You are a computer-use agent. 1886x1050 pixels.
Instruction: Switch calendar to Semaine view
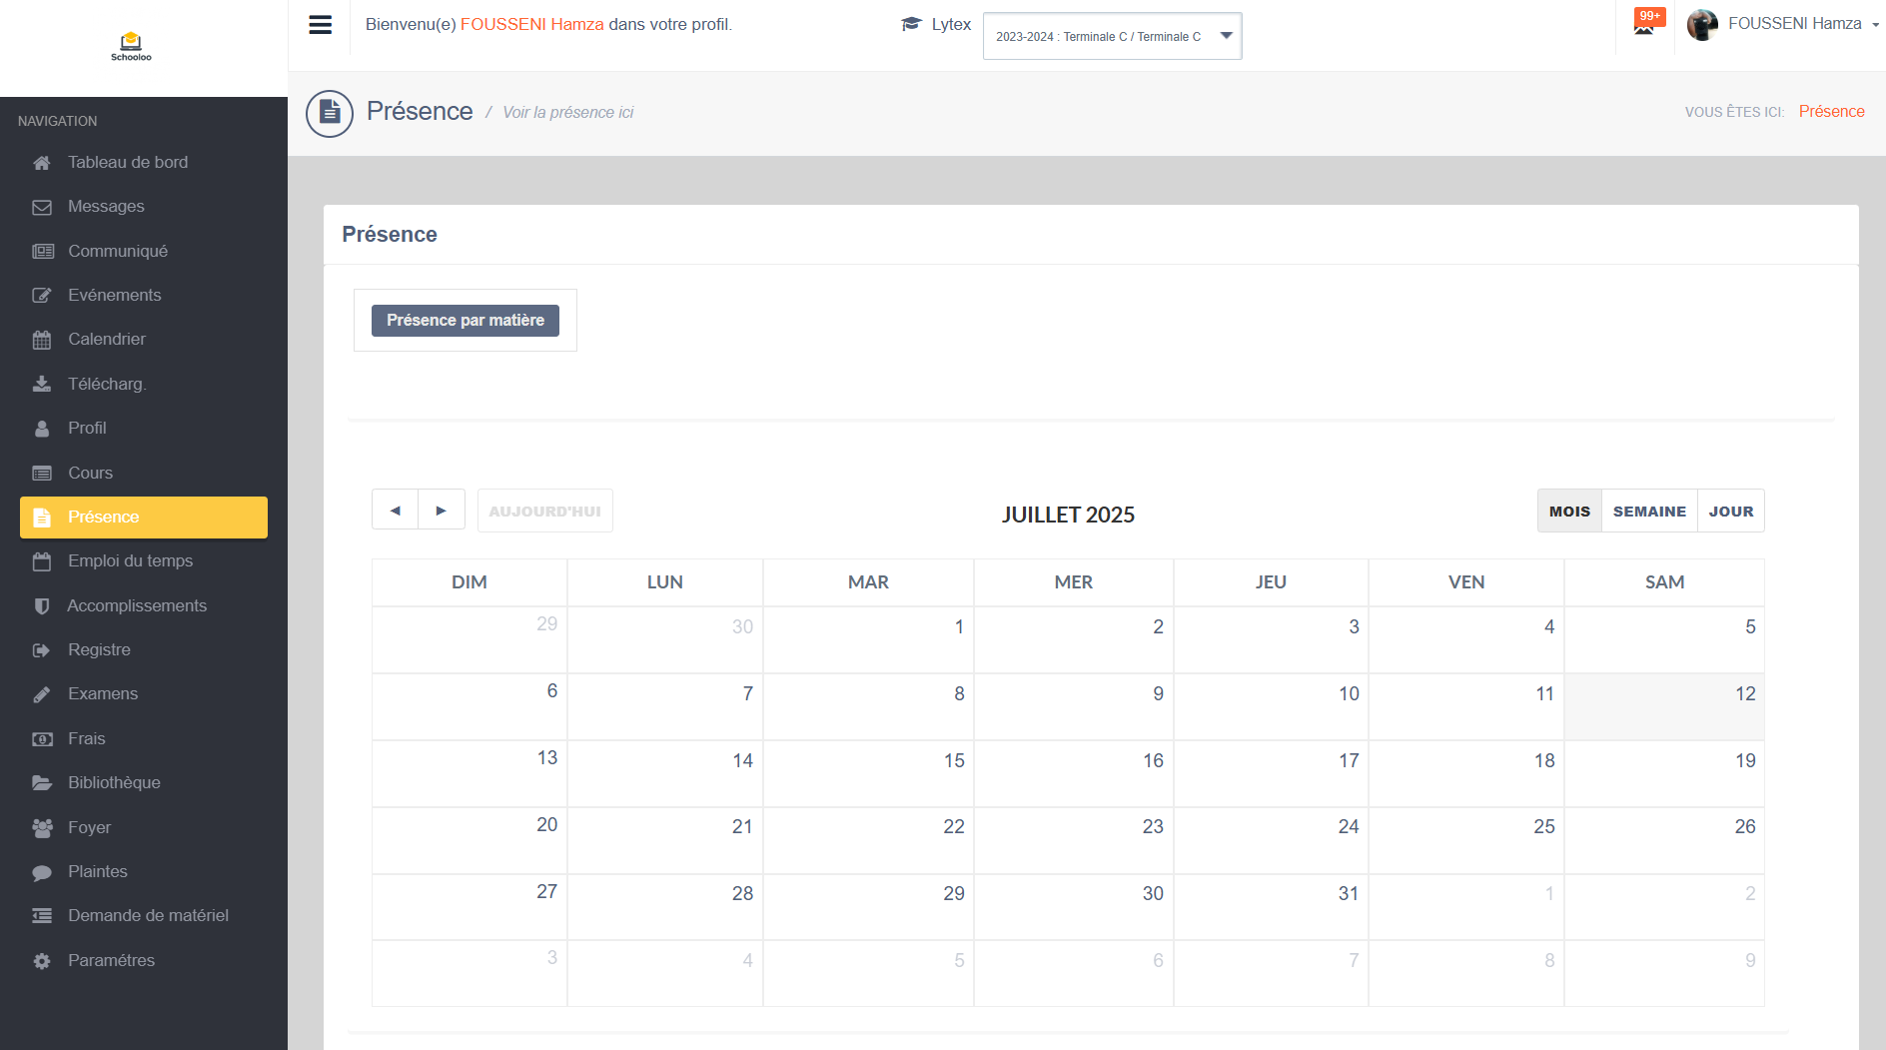click(1648, 512)
